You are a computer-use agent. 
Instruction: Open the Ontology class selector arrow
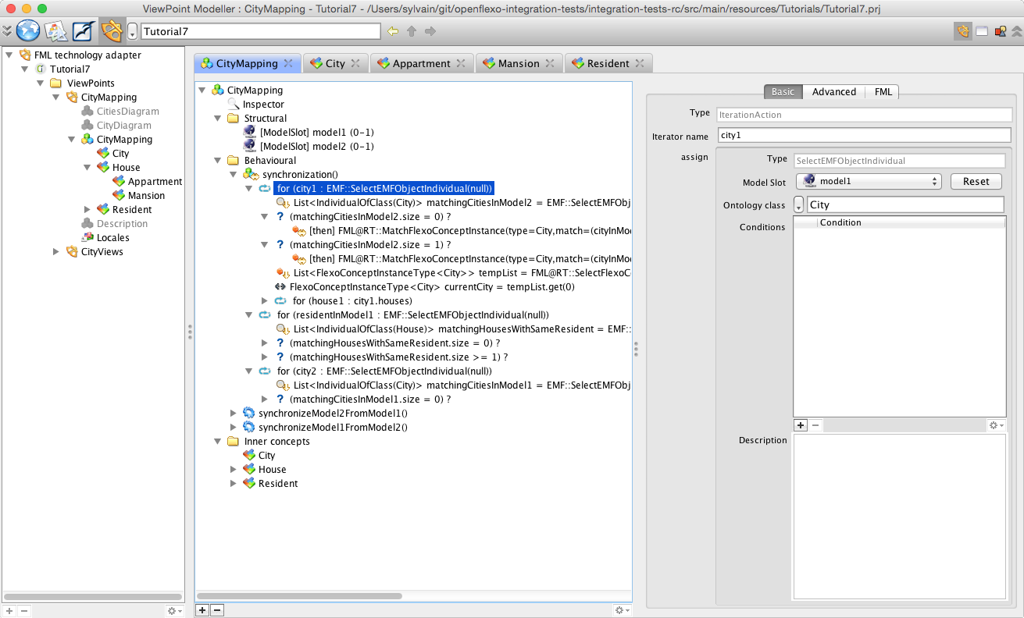point(798,205)
